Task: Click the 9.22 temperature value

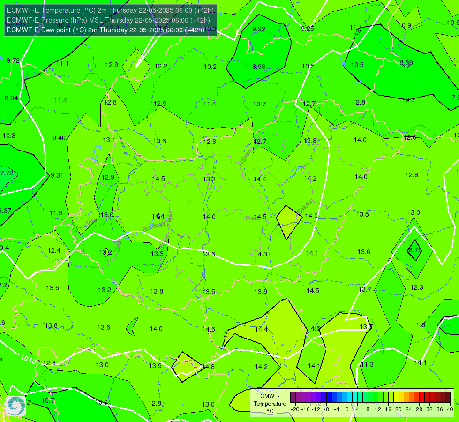Action: 259,29
